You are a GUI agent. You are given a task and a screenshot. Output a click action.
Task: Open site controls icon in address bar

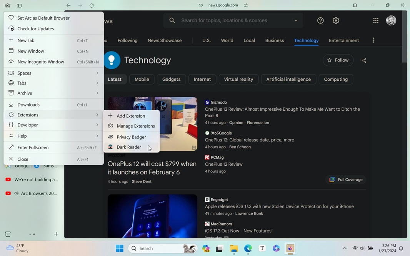click(x=246, y=5)
